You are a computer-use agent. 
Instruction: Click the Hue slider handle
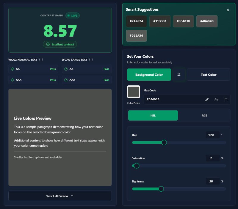click(164, 143)
